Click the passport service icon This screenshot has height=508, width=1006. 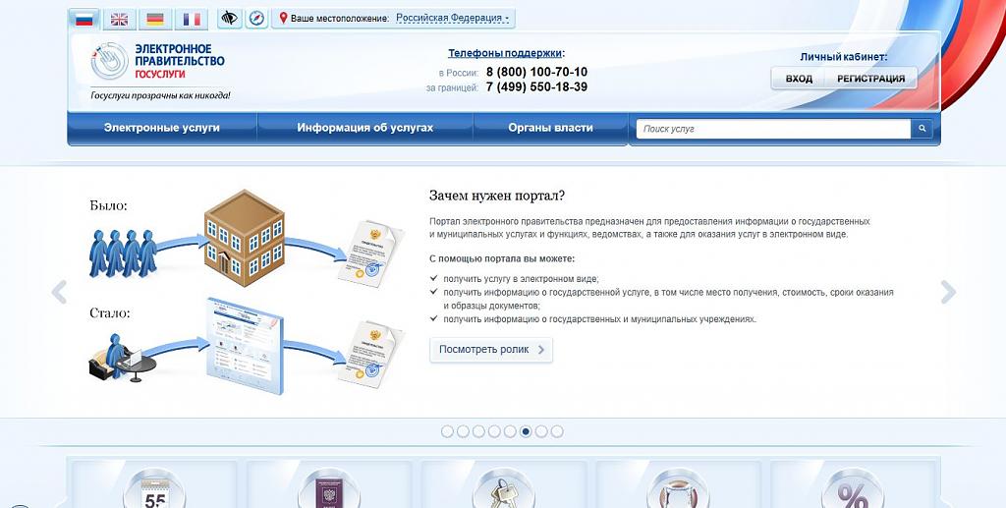click(x=329, y=488)
